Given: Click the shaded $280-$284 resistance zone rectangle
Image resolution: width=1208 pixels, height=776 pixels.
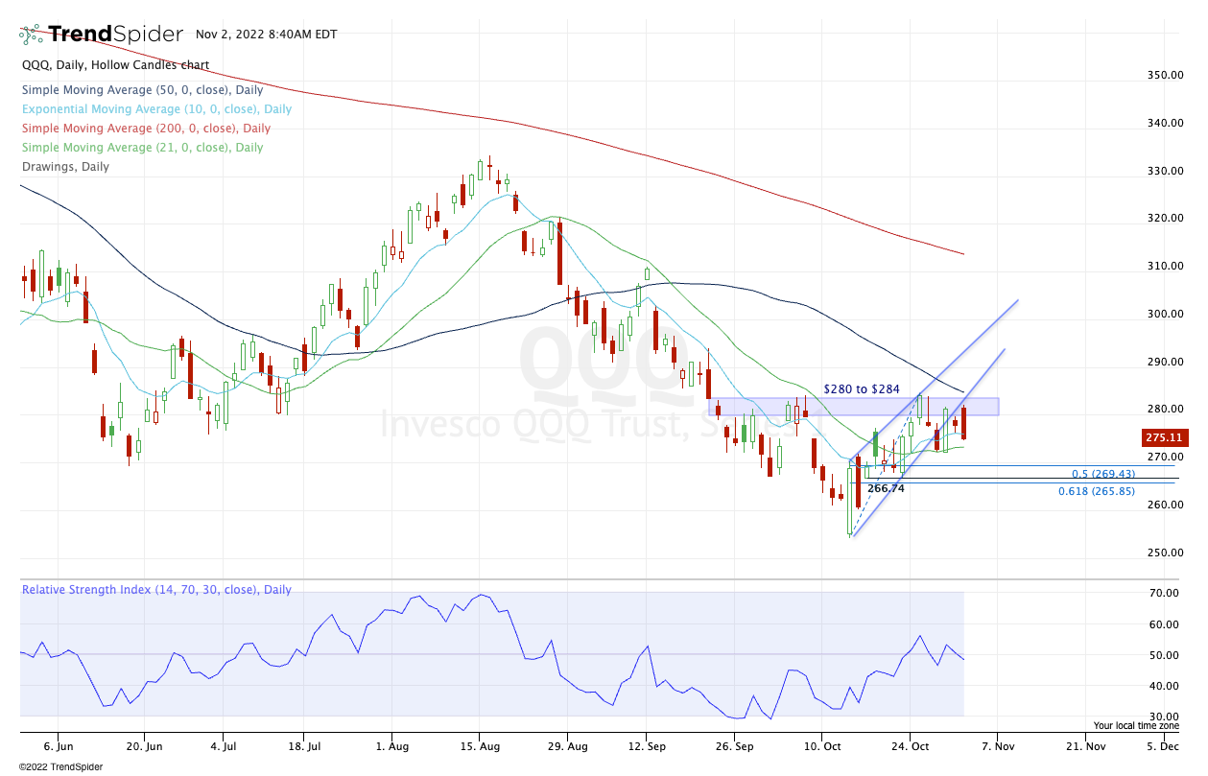Looking at the screenshot, I should (854, 407).
